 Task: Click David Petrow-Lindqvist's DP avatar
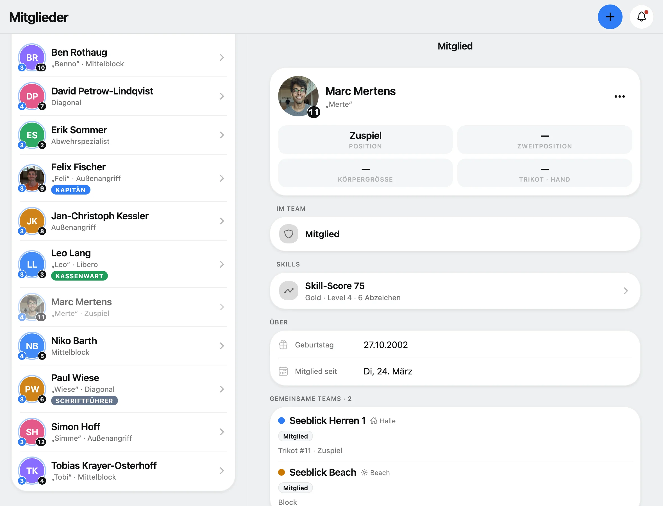point(32,96)
